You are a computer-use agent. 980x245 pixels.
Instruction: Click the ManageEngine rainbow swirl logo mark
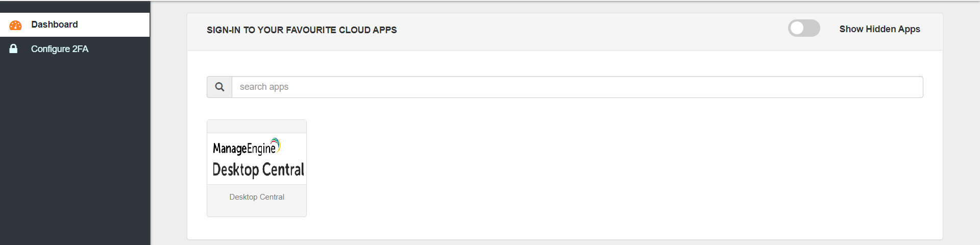pos(276,144)
